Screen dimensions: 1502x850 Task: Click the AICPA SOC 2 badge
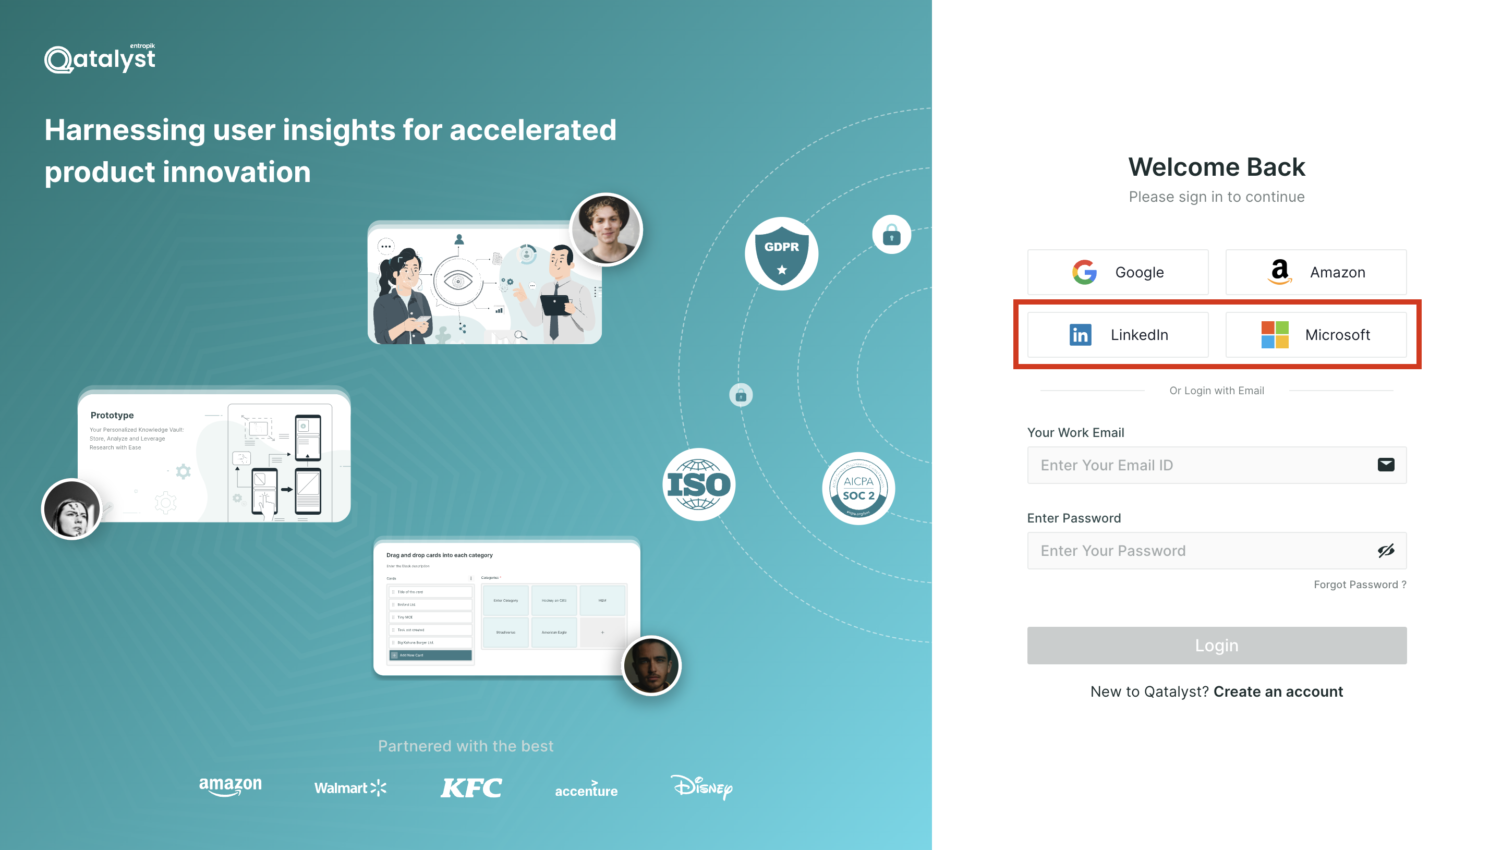pyautogui.click(x=858, y=488)
